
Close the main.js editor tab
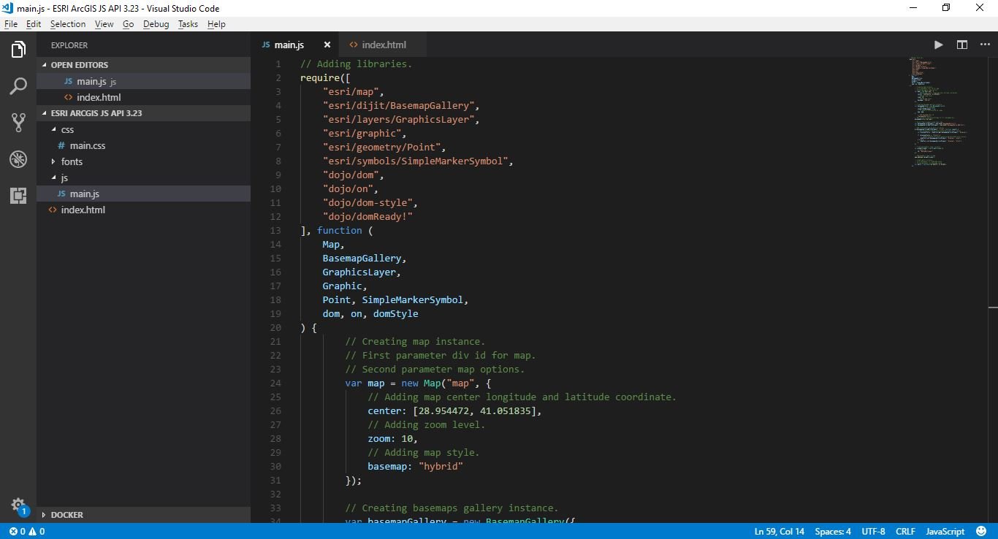(x=327, y=45)
